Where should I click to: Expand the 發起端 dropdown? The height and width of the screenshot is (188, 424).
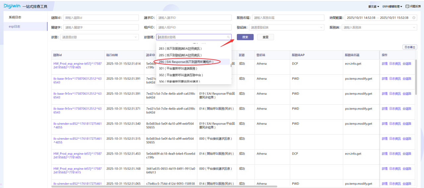[x=321, y=27]
